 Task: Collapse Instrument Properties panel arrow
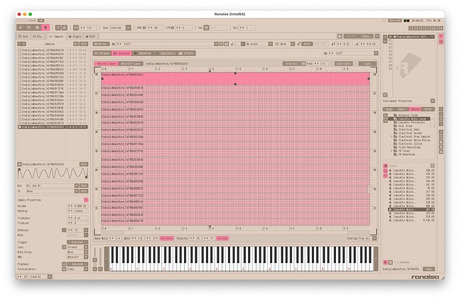click(433, 101)
